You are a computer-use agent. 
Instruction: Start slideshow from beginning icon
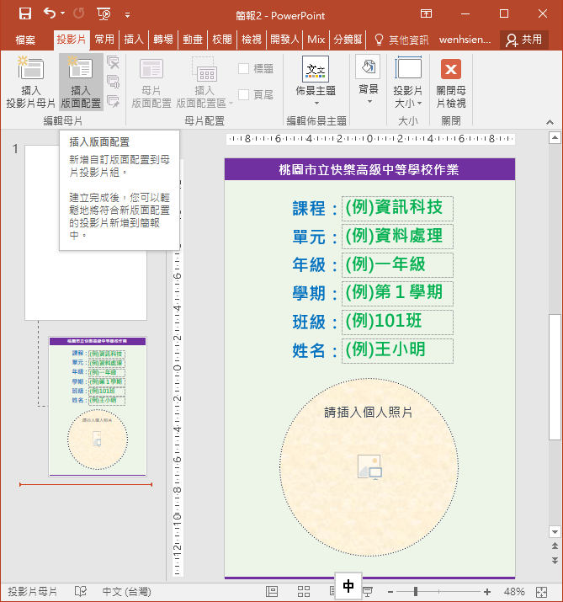click(104, 14)
